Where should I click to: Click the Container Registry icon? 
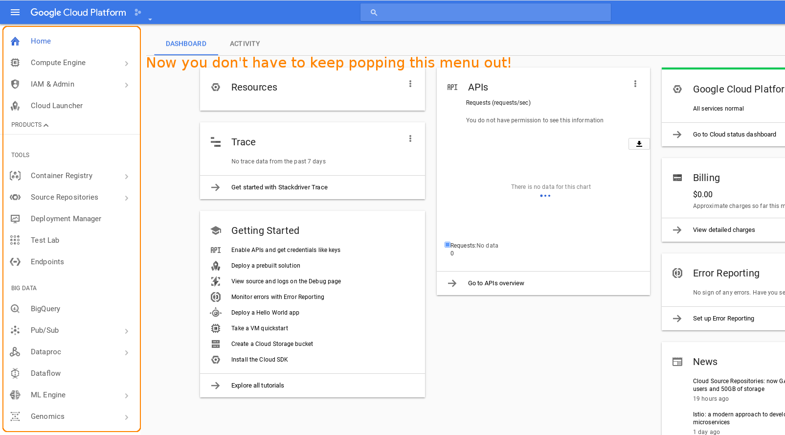click(15, 176)
